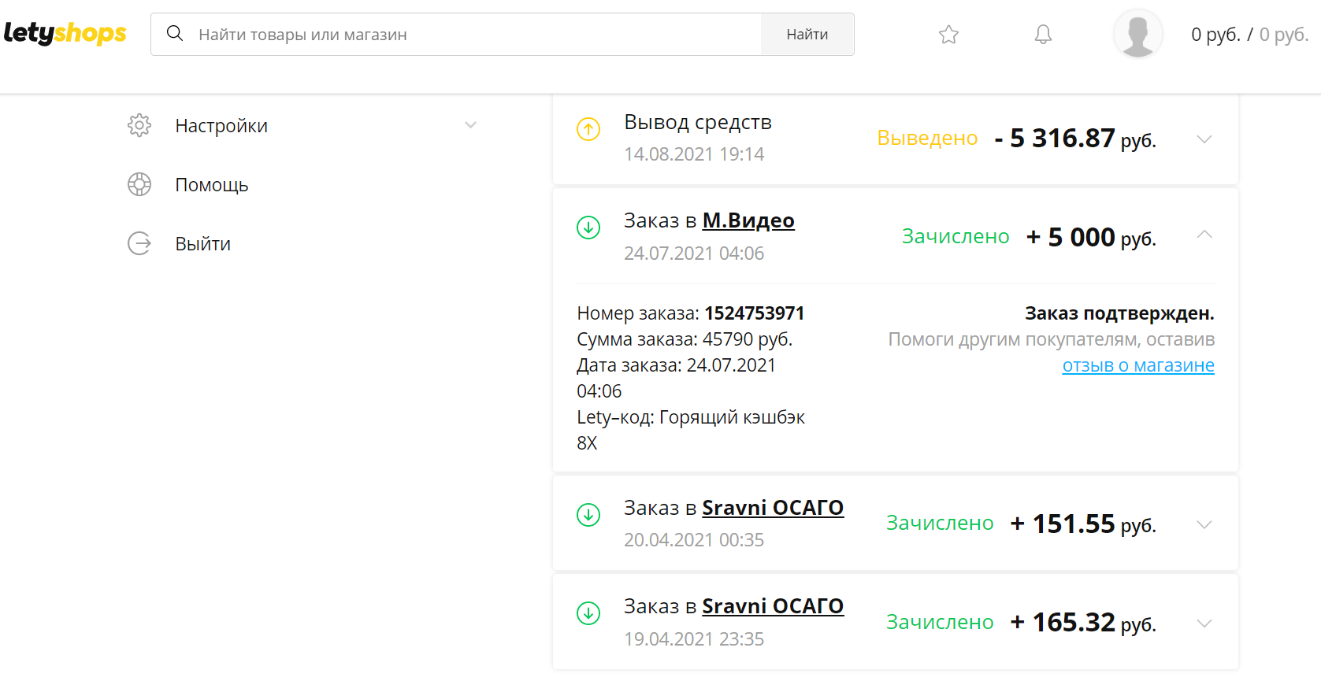The width and height of the screenshot is (1321, 681).
Task: Follow the отзыв о магазине link
Action: [1137, 365]
